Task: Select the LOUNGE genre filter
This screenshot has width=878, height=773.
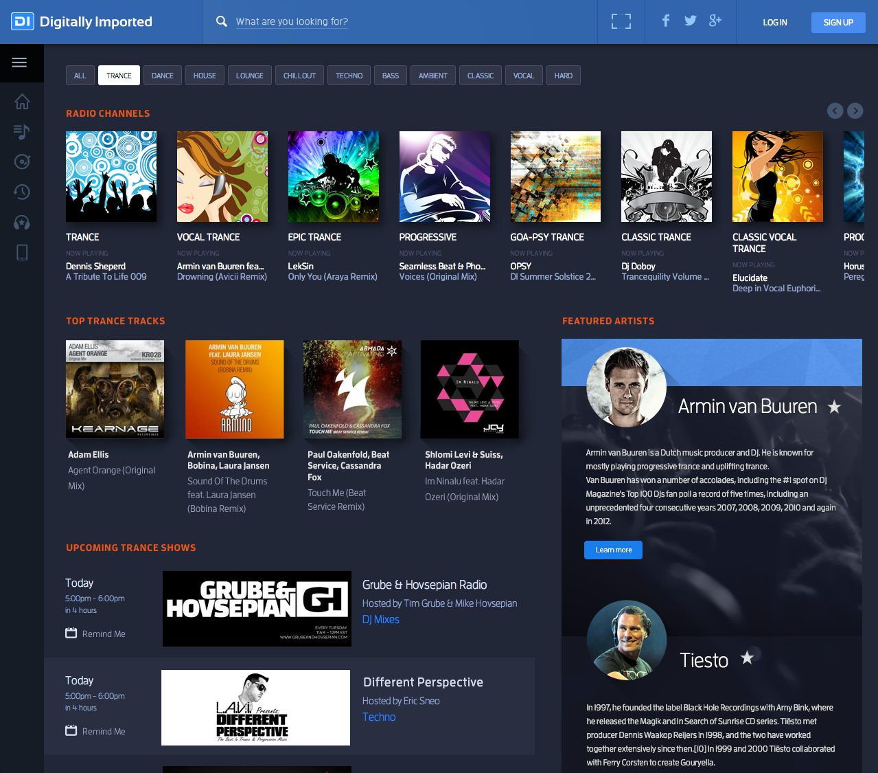Action: click(250, 76)
